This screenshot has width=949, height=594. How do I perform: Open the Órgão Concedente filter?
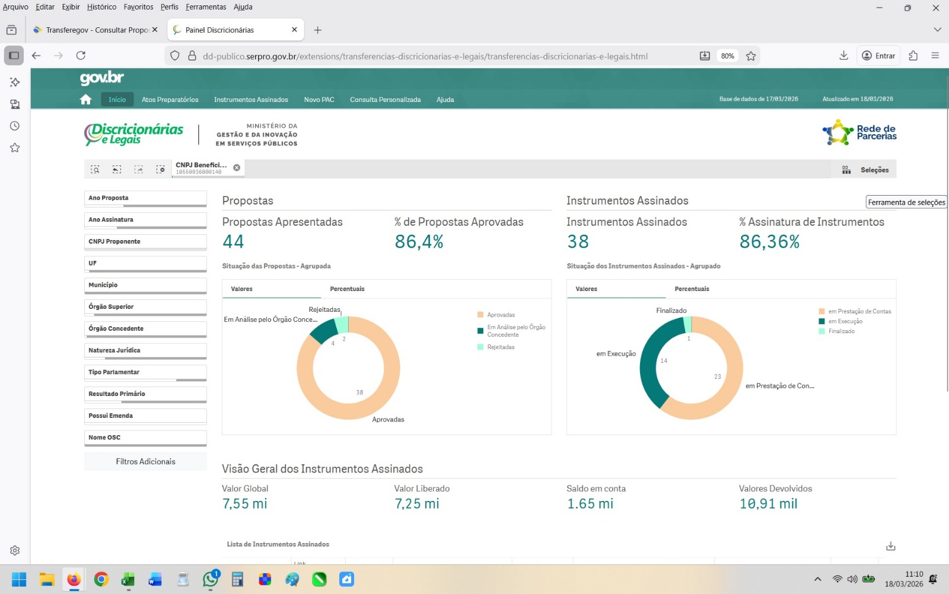click(x=145, y=328)
